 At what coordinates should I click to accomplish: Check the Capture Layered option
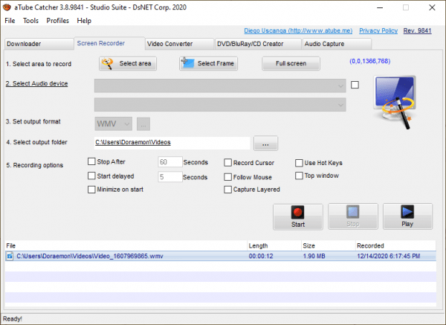(x=228, y=190)
